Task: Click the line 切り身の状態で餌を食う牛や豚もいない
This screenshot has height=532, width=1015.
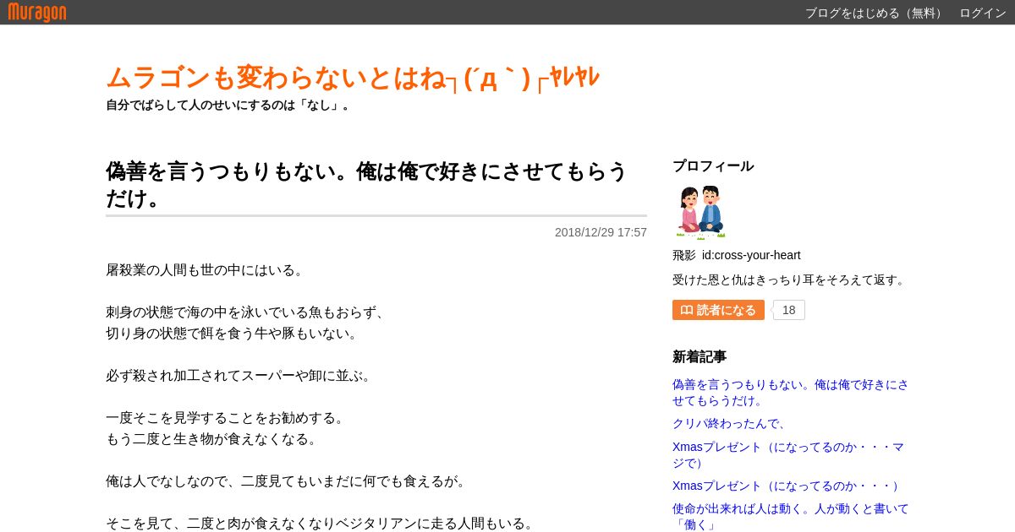Action: (233, 333)
